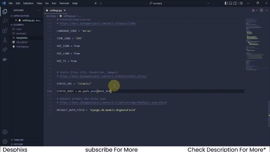
Task: Toggle the secondary side bar layout
Action: coord(235,3)
